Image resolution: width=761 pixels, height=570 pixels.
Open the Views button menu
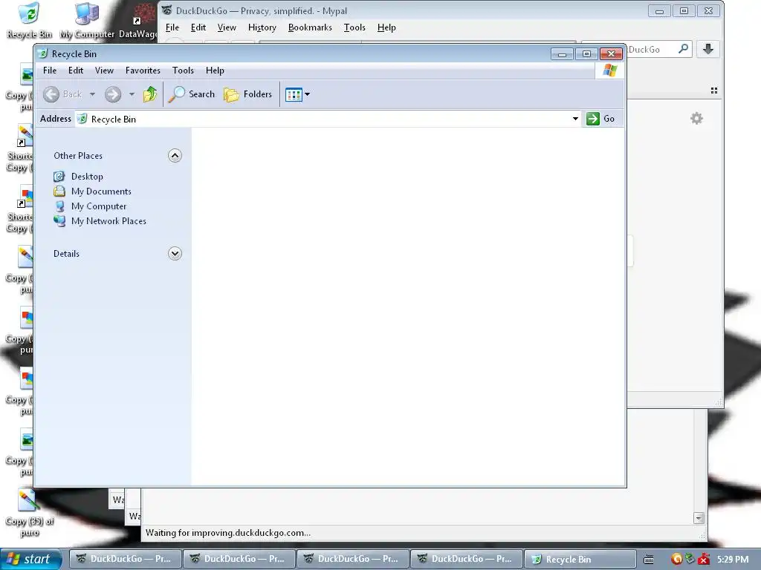pyautogui.click(x=297, y=94)
